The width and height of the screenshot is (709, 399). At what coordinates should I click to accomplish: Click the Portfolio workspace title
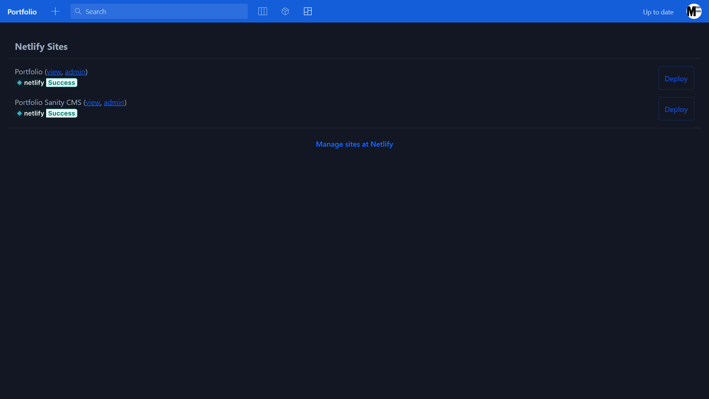[22, 12]
